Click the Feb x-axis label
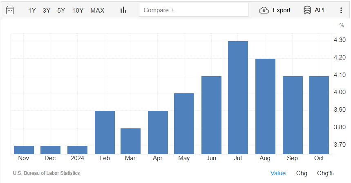 tap(105, 158)
